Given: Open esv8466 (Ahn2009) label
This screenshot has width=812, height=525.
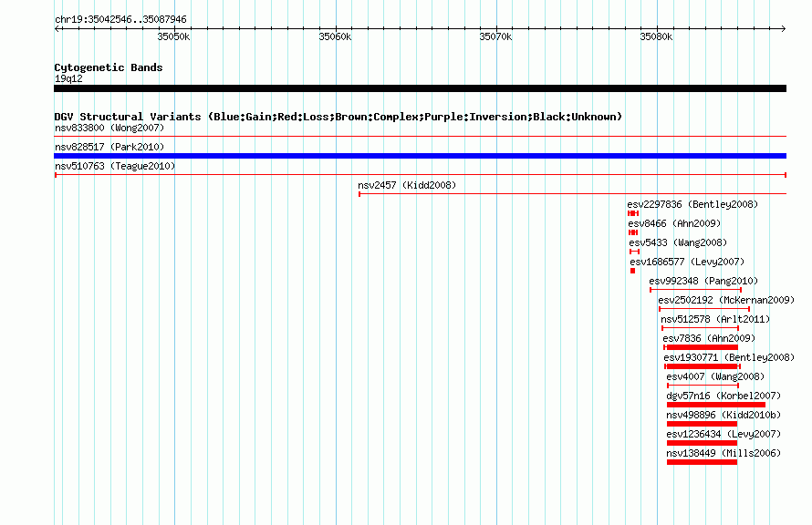Looking at the screenshot, I should 674,223.
